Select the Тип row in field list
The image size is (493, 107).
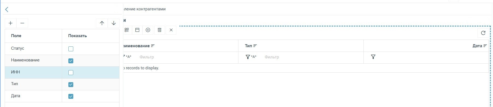[62, 84]
